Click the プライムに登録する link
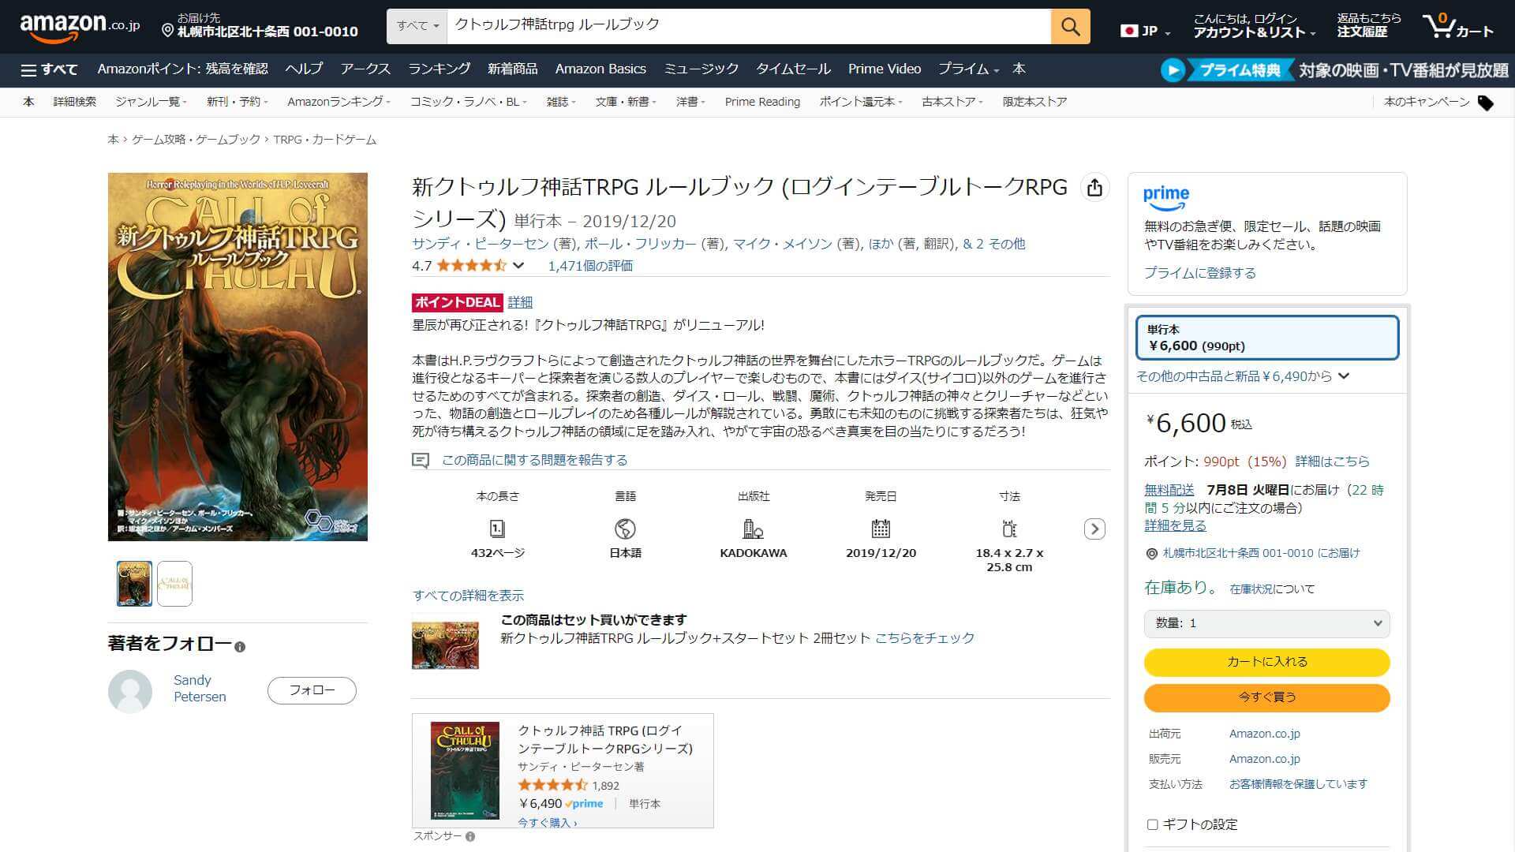Image resolution: width=1515 pixels, height=852 pixels. pyautogui.click(x=1200, y=273)
